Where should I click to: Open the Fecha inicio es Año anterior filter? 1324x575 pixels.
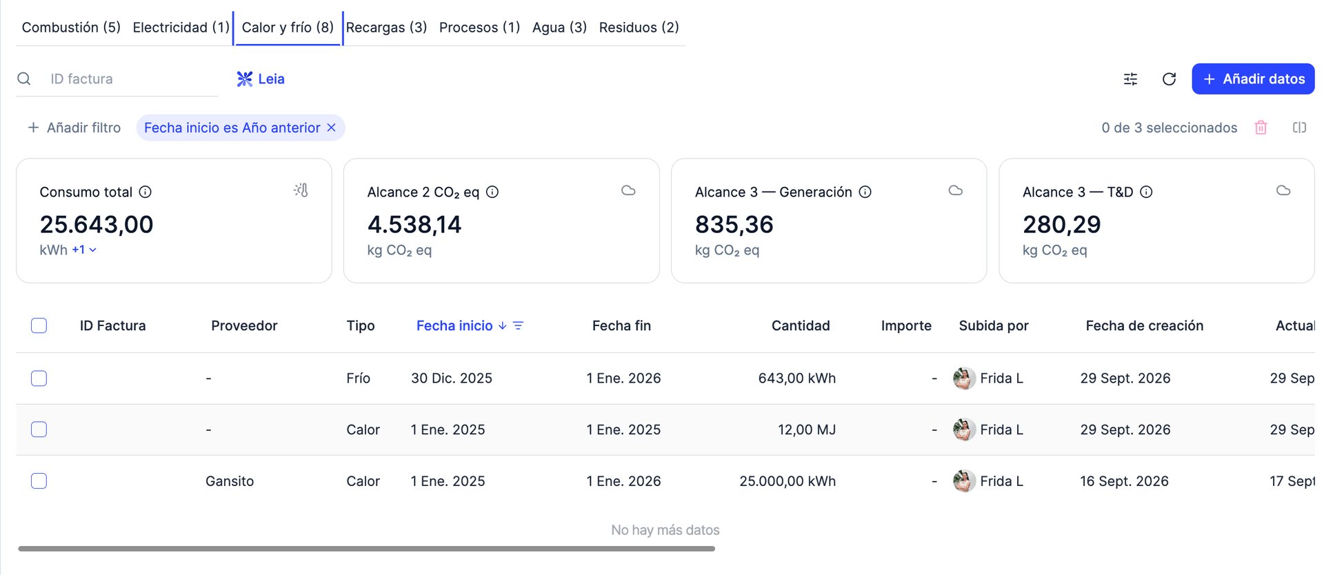tap(232, 128)
